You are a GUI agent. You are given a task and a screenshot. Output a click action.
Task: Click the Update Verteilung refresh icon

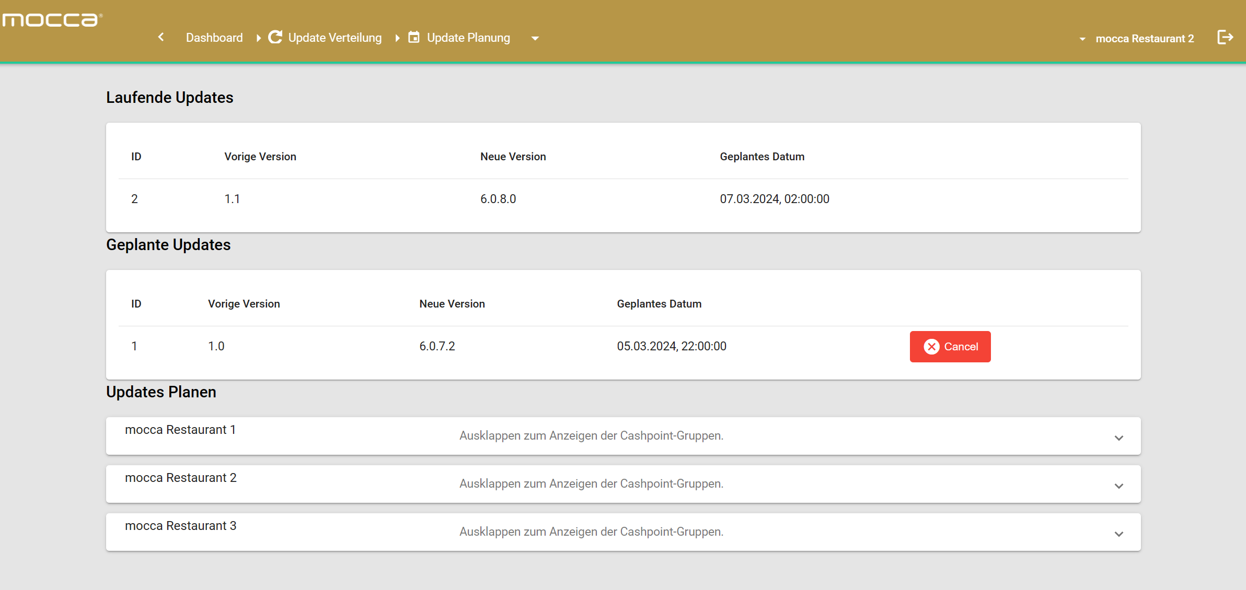(x=275, y=37)
